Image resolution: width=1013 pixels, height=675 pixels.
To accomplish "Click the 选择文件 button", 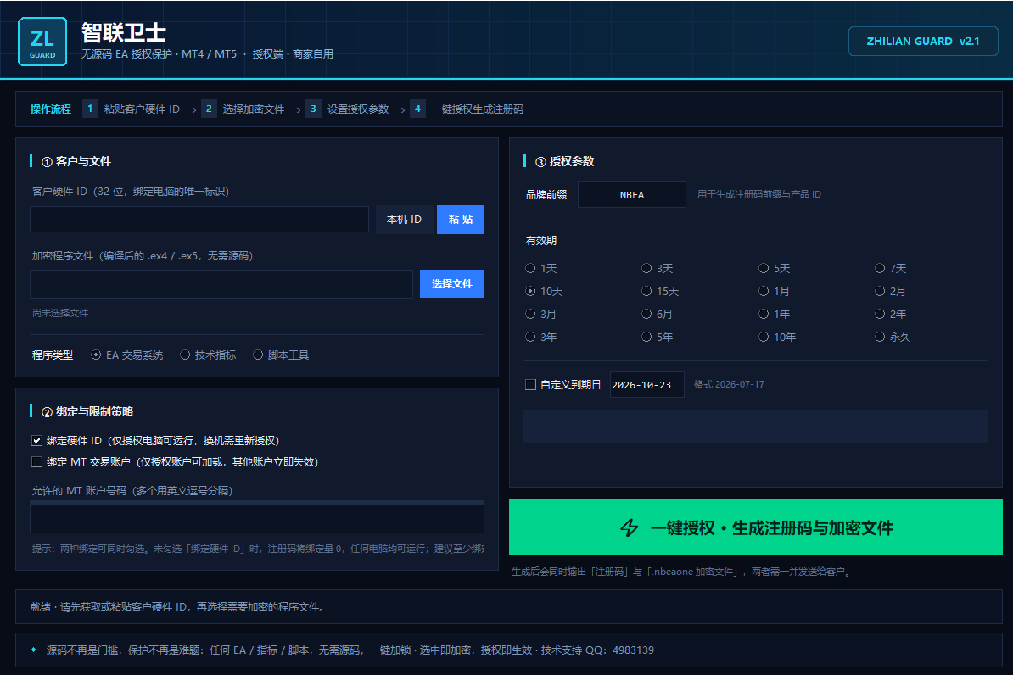I will 452,284.
